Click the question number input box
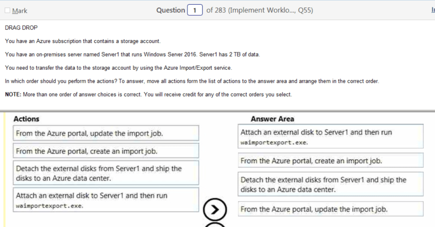 pos(195,10)
